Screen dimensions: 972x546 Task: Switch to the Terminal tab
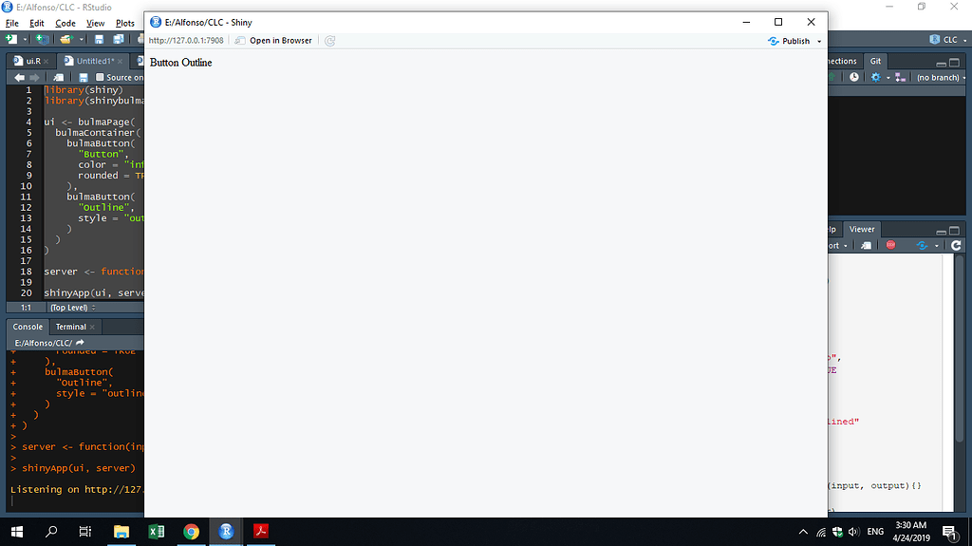(71, 327)
